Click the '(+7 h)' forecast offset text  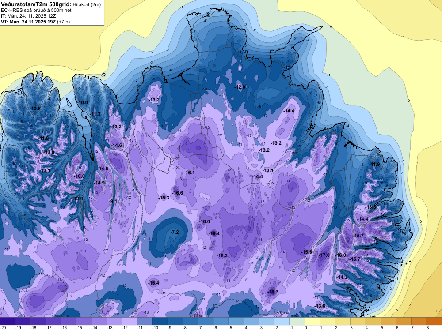[x=63, y=22]
